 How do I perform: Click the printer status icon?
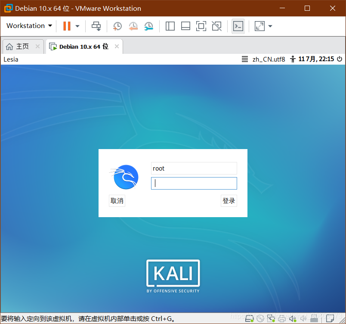282,318
